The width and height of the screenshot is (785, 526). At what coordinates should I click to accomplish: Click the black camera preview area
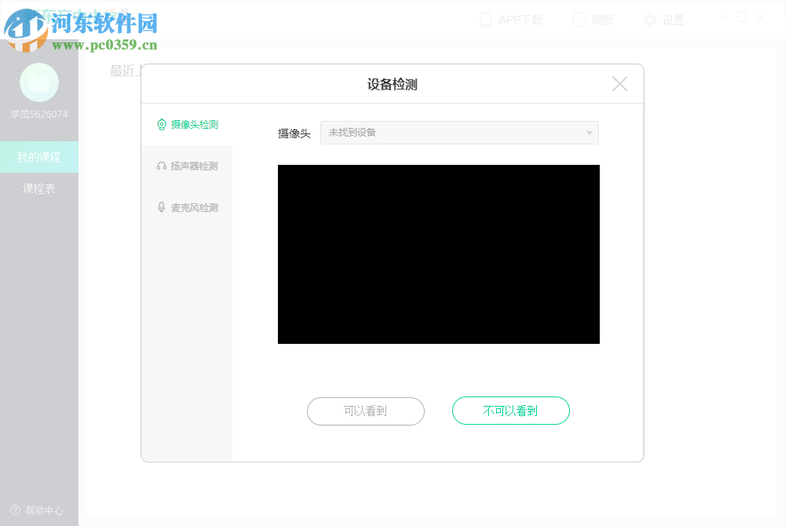coord(438,254)
